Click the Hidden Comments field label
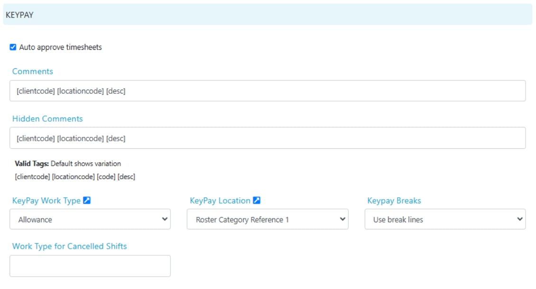This screenshot has height=289, width=536. point(47,118)
